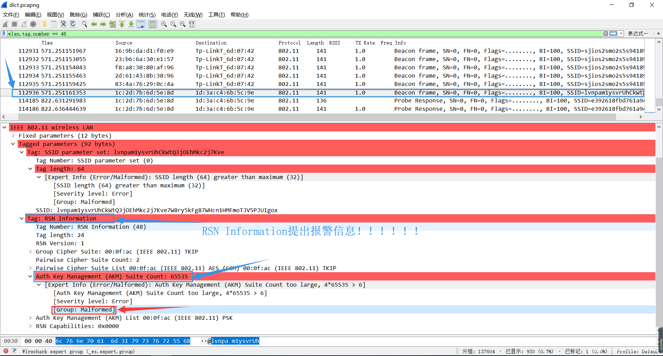Toggle auto-scroll during live capture
This screenshot has height=356, width=663.
click(x=141, y=24)
